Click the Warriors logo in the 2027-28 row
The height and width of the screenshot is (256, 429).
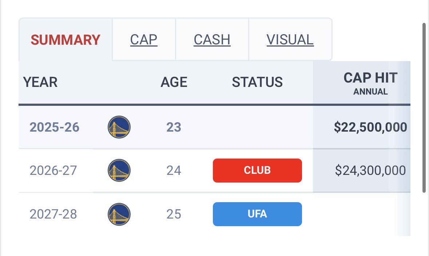(x=119, y=214)
